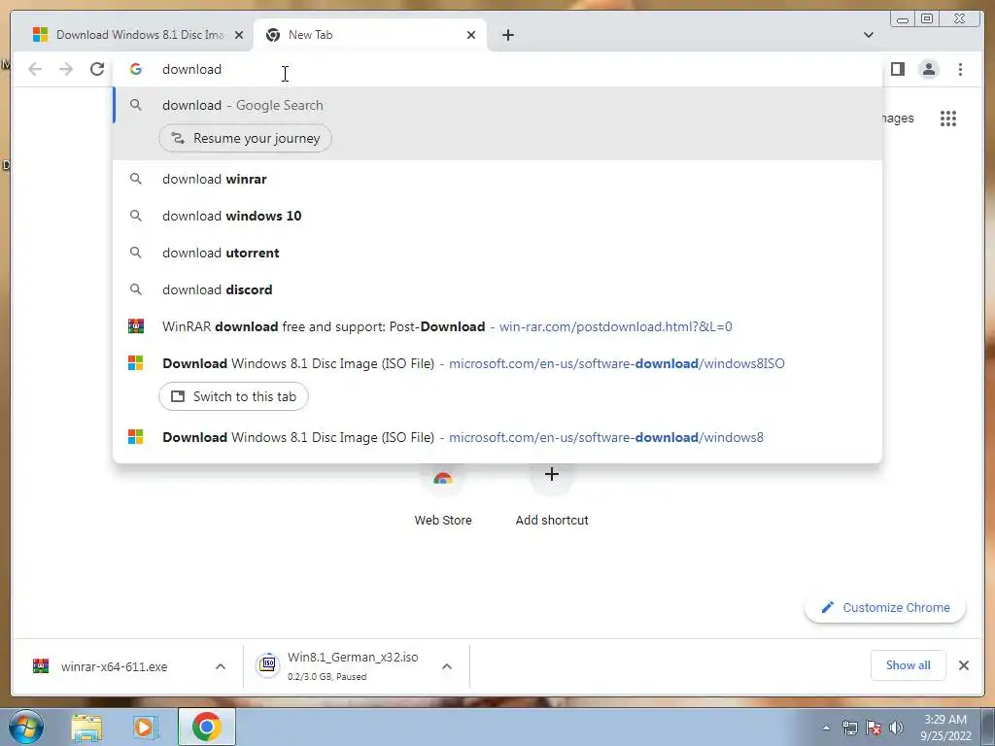The width and height of the screenshot is (995, 746).
Task: Open the Action Center flag icon
Action: (874, 728)
